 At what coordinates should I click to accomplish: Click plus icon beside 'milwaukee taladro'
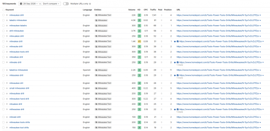(7, 26)
